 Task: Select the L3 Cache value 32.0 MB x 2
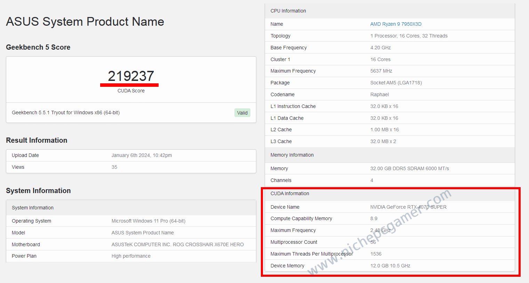coord(383,141)
